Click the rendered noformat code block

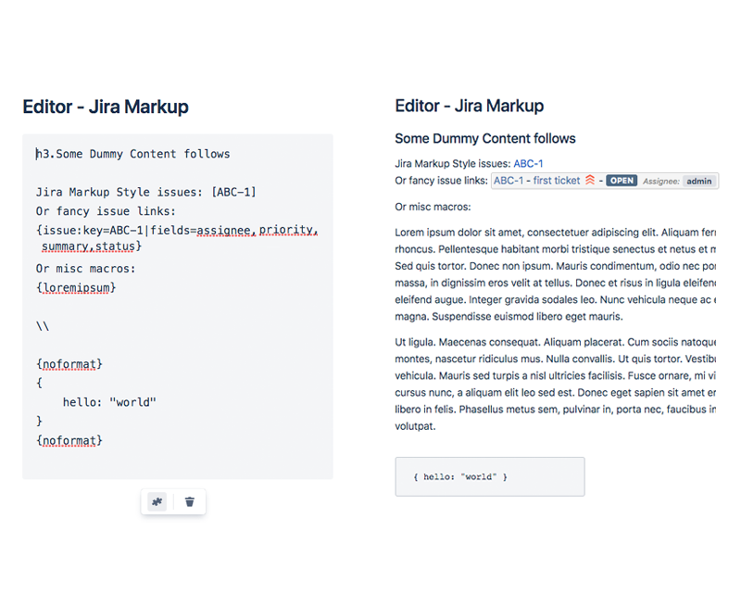coord(490,476)
